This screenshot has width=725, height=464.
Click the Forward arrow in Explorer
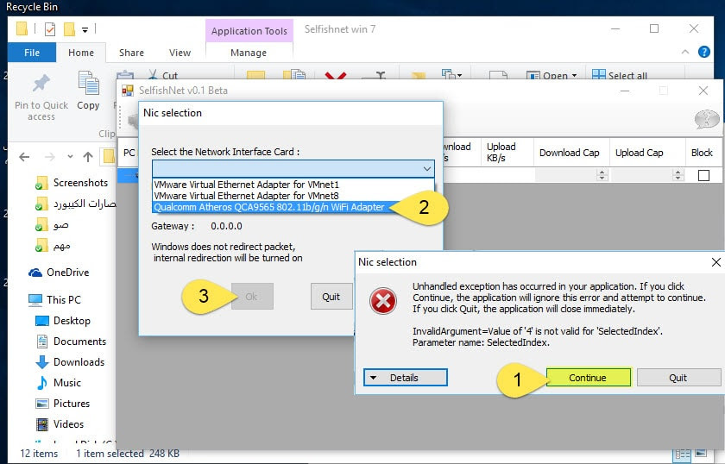(49, 157)
